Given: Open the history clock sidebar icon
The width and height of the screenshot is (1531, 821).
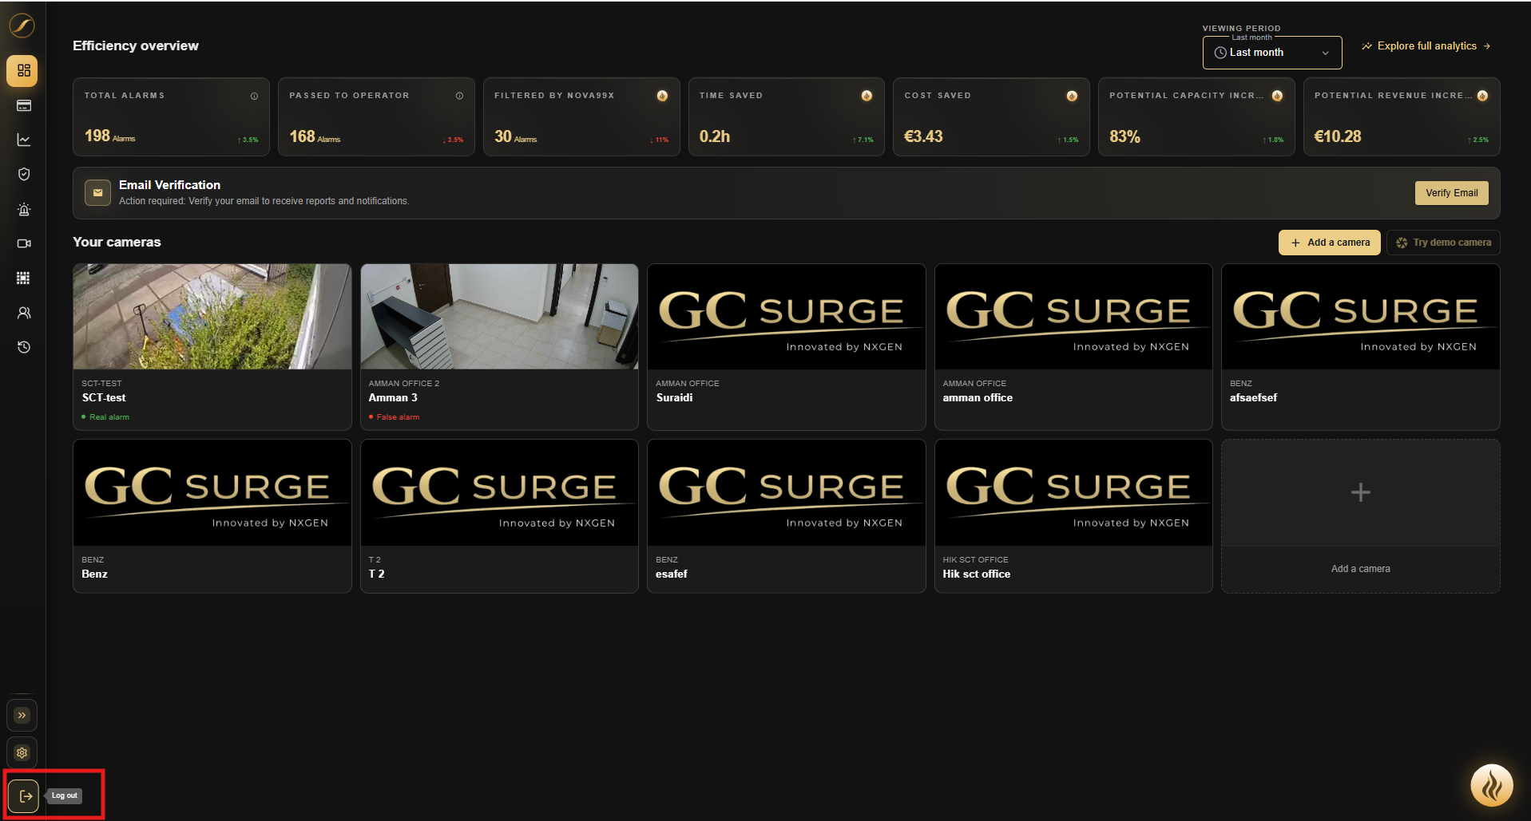Looking at the screenshot, I should coord(23,347).
